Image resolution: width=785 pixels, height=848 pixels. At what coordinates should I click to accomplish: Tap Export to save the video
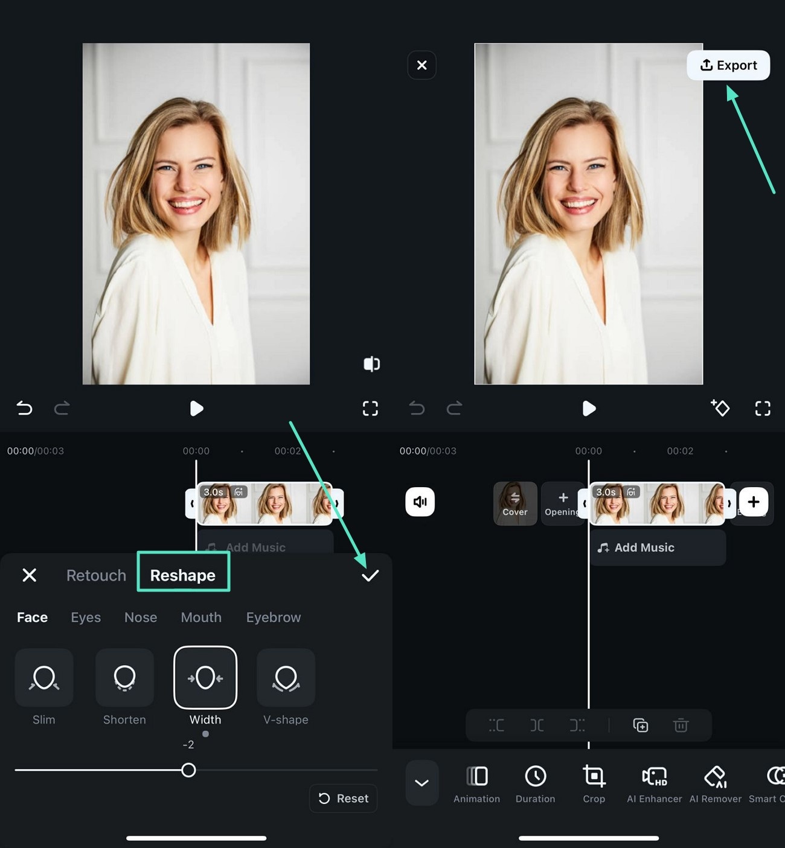(x=728, y=65)
